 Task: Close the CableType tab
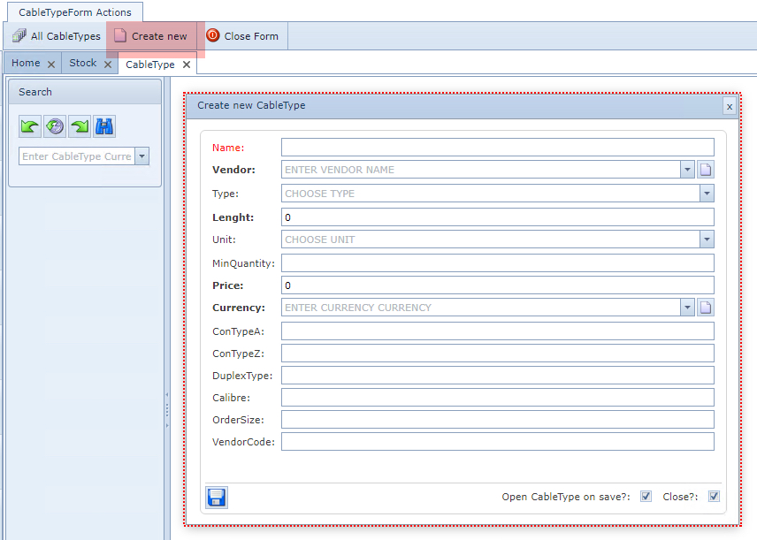[x=187, y=65]
